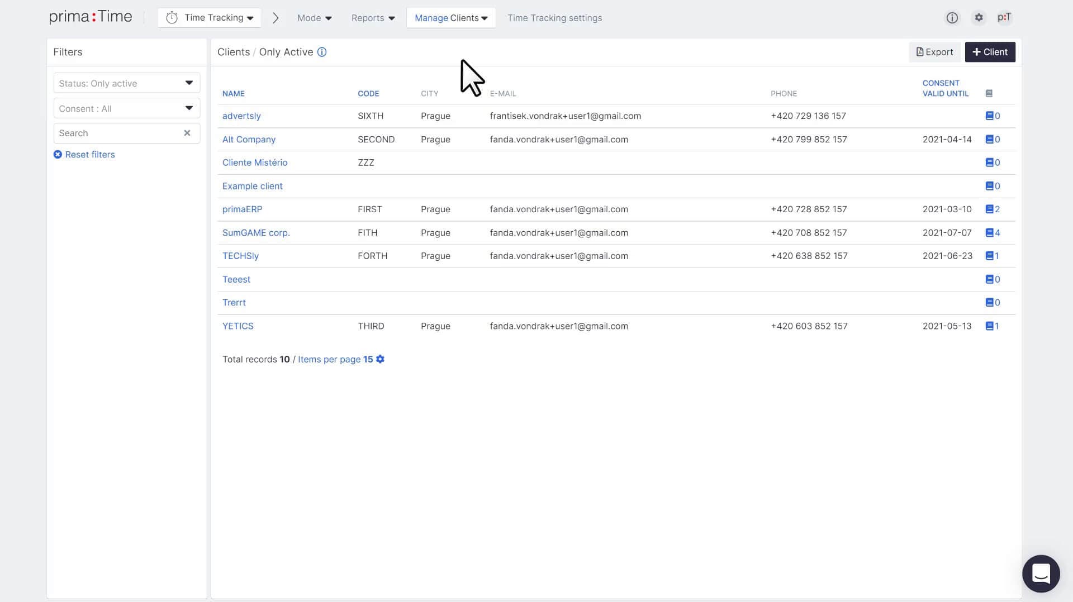Add a new Client
The width and height of the screenshot is (1073, 602).
click(x=990, y=52)
